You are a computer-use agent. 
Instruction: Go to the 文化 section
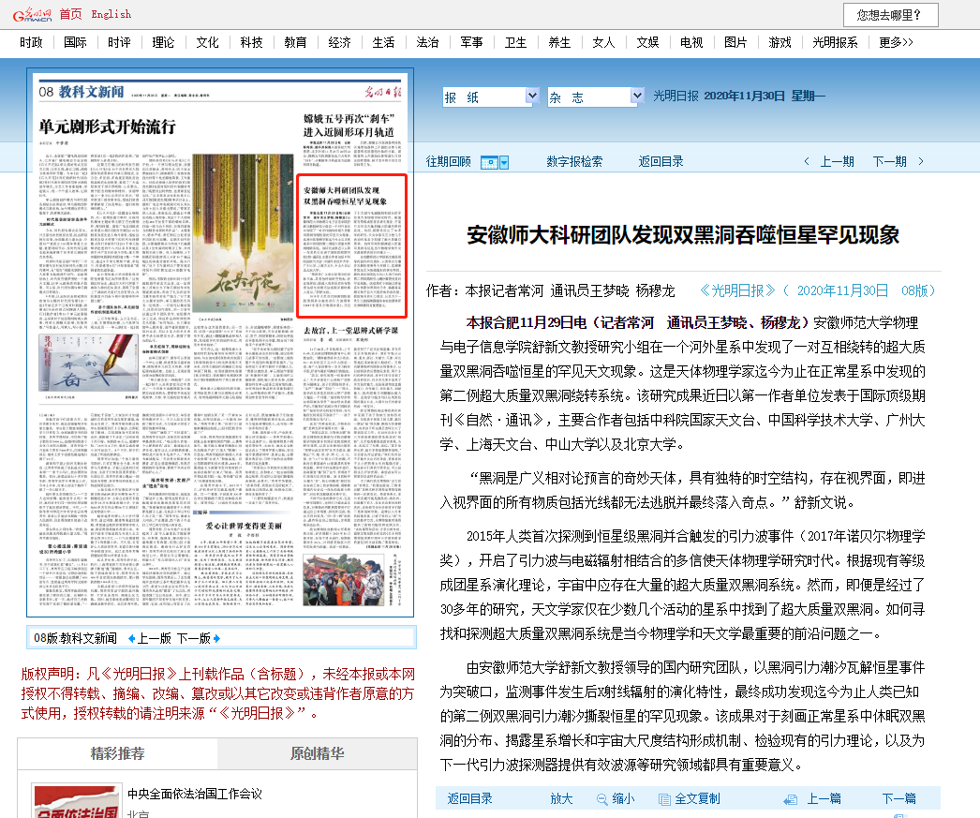click(x=207, y=42)
